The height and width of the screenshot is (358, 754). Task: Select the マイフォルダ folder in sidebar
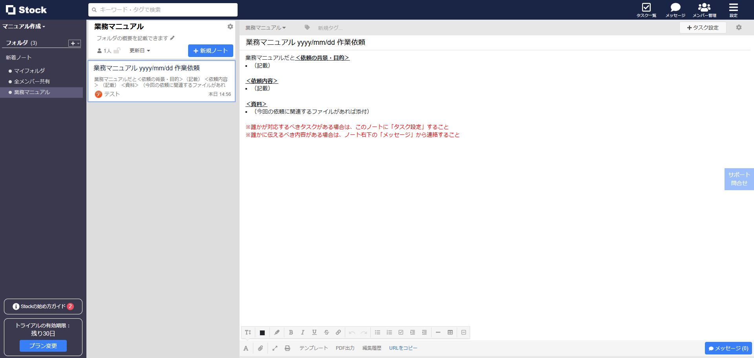point(29,71)
